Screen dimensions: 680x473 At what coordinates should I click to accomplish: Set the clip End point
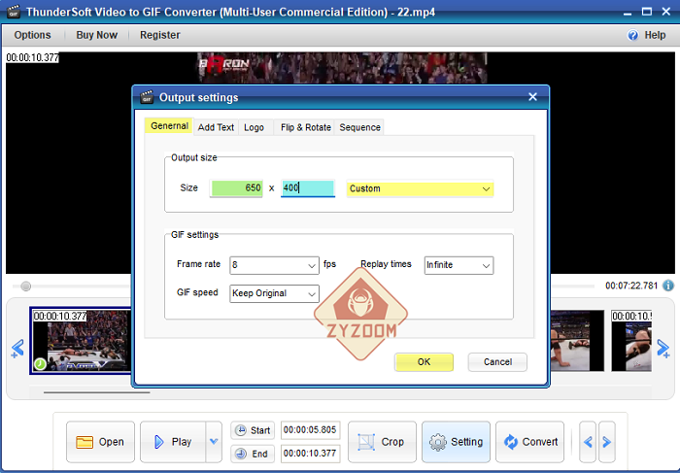(253, 454)
